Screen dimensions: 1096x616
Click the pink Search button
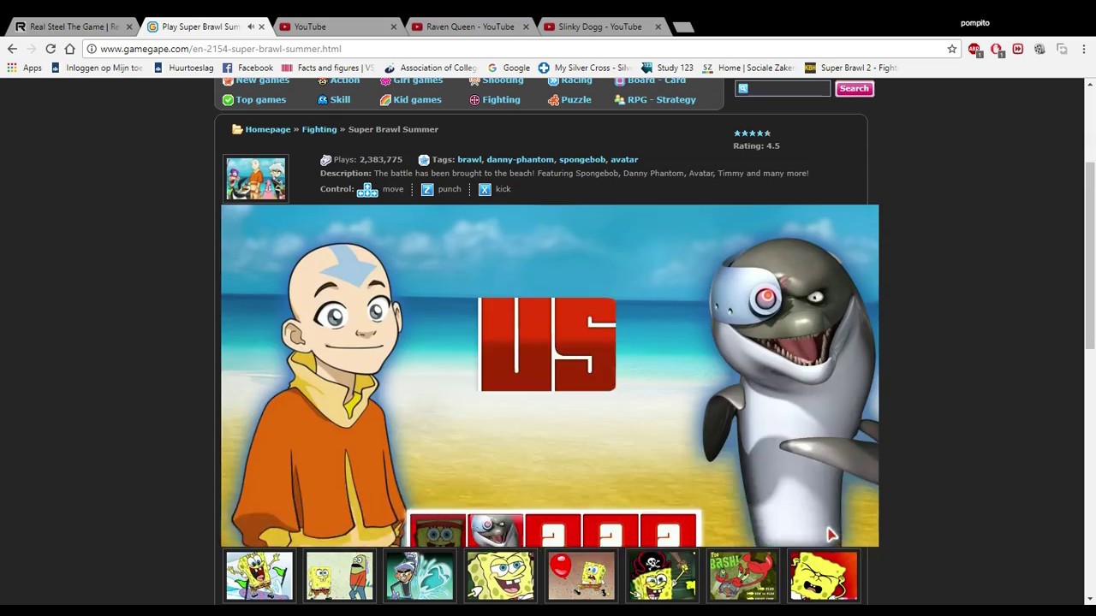pyautogui.click(x=854, y=88)
